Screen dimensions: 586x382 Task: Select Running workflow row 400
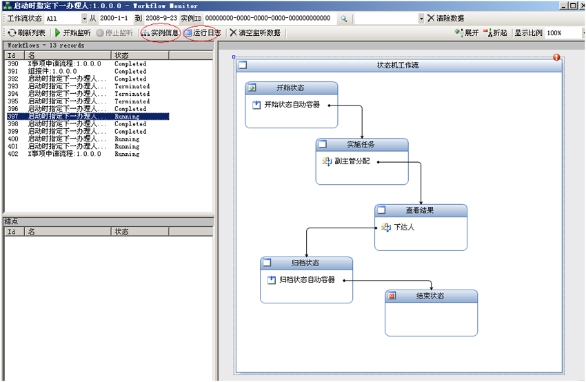[x=88, y=139]
